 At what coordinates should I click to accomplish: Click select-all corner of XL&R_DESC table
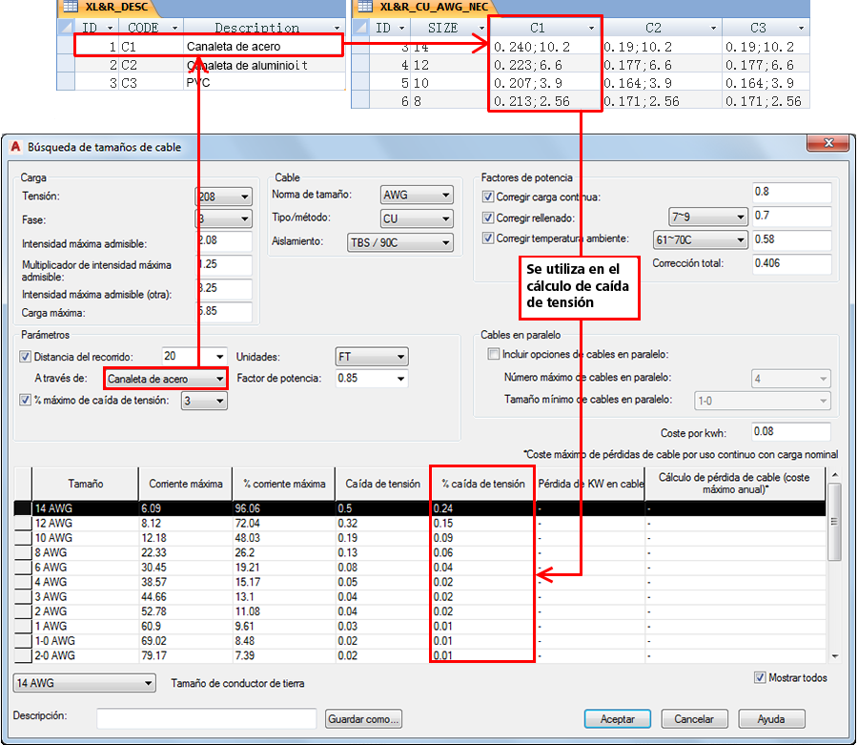click(x=66, y=28)
